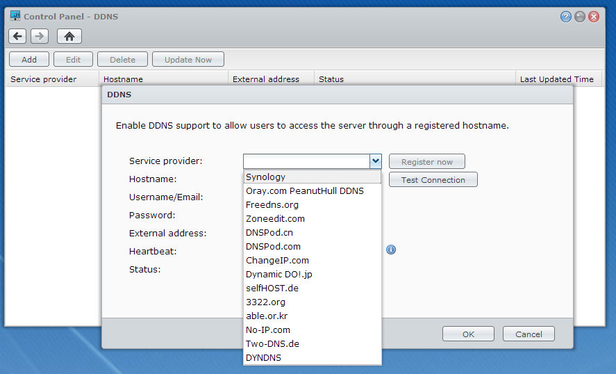Click Add in the DDNS toolbar
616x374 pixels.
coord(29,59)
